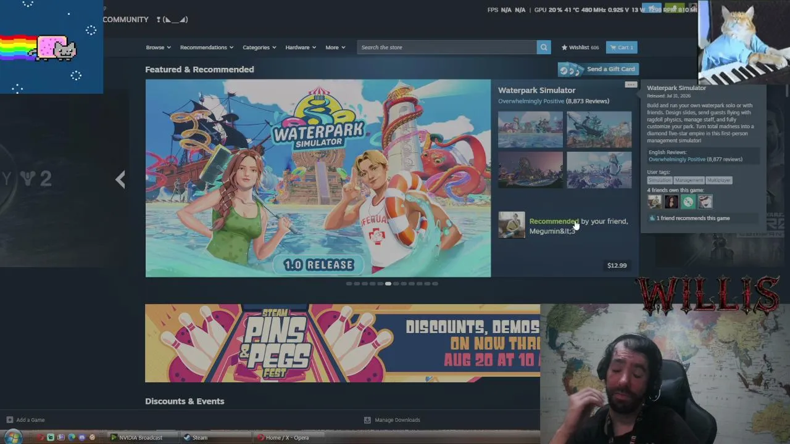Click the $12.99 price tag
This screenshot has width=790, height=444.
(617, 266)
